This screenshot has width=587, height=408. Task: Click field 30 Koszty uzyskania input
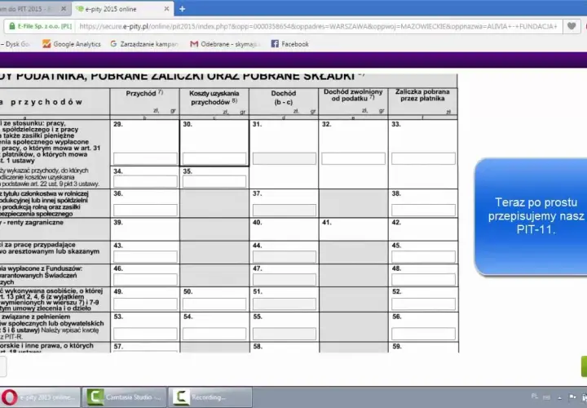214,158
